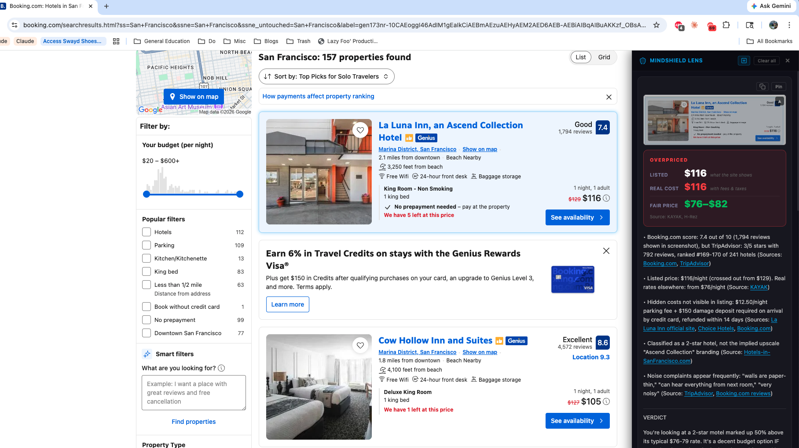
Task: Open the Chrome extensions puzzle icon
Action: point(727,25)
